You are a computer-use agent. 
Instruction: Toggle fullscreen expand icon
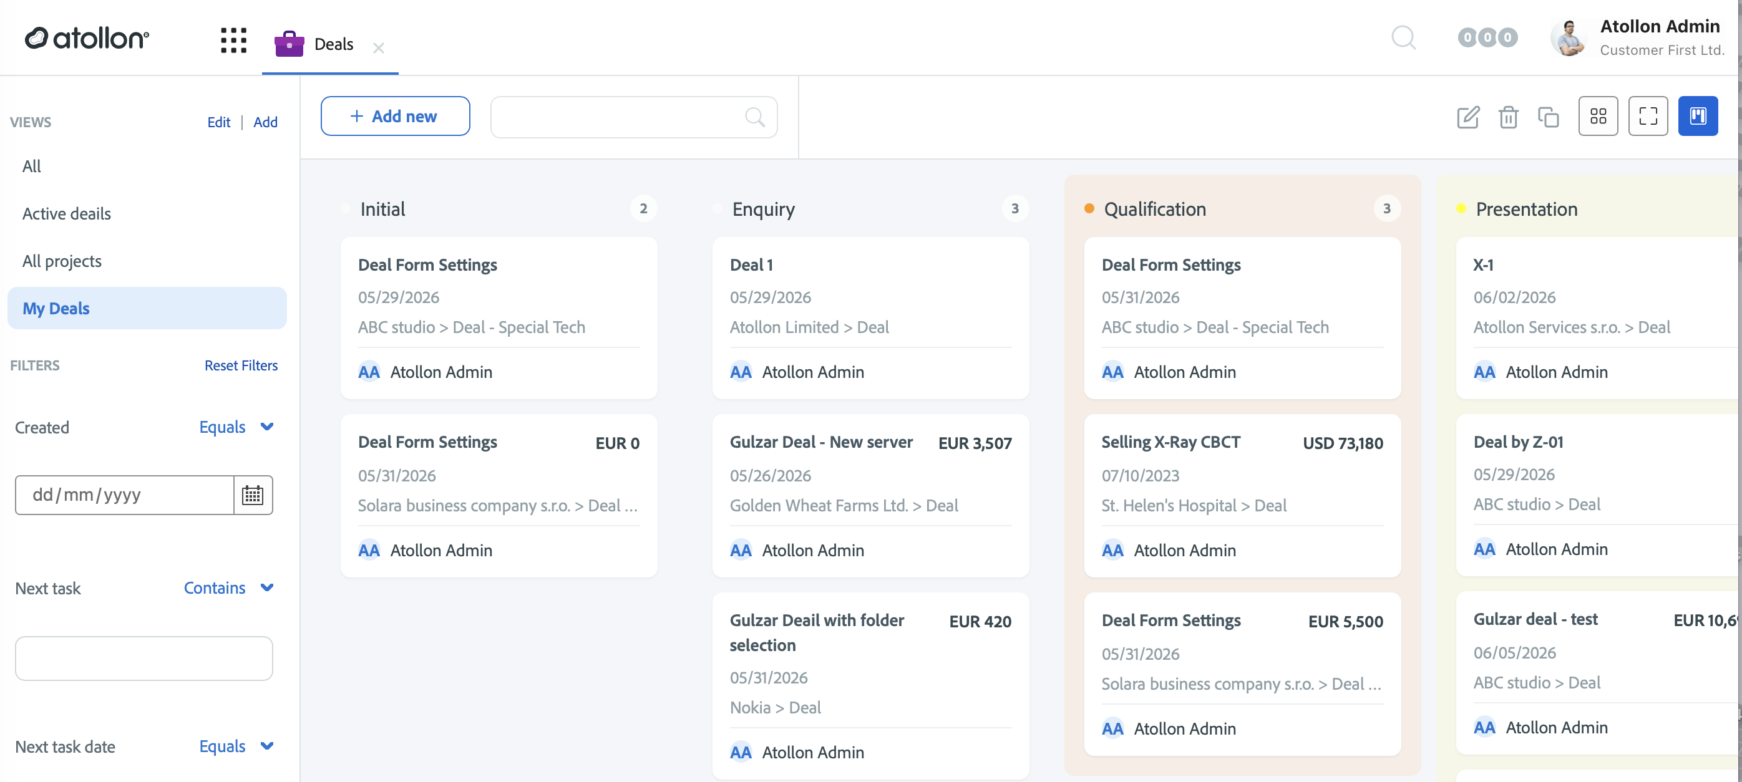1648,116
